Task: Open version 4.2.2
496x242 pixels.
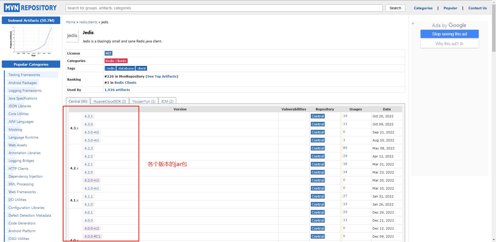Action: point(89,156)
